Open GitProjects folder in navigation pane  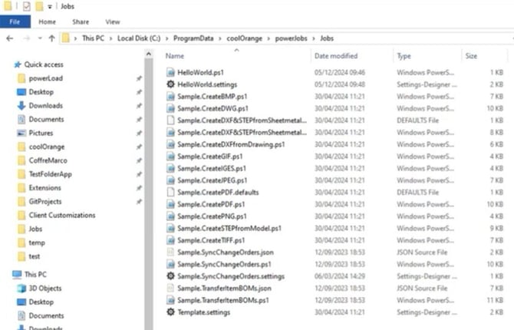click(x=45, y=202)
